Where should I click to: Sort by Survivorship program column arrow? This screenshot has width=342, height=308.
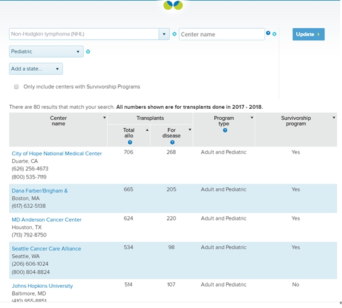pos(334,118)
